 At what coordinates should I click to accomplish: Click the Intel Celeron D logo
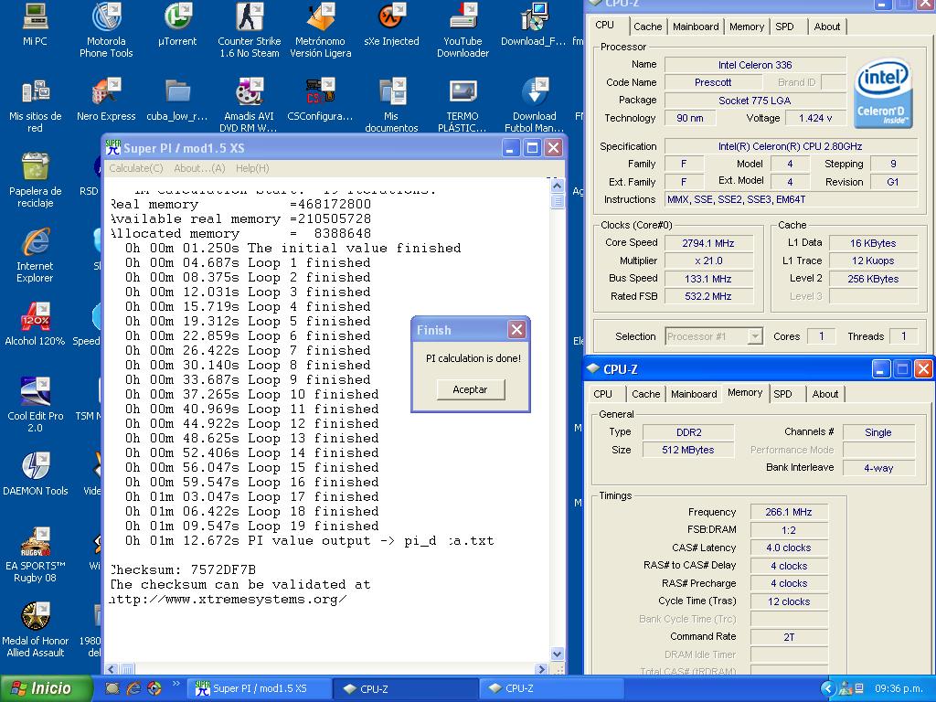coord(882,93)
